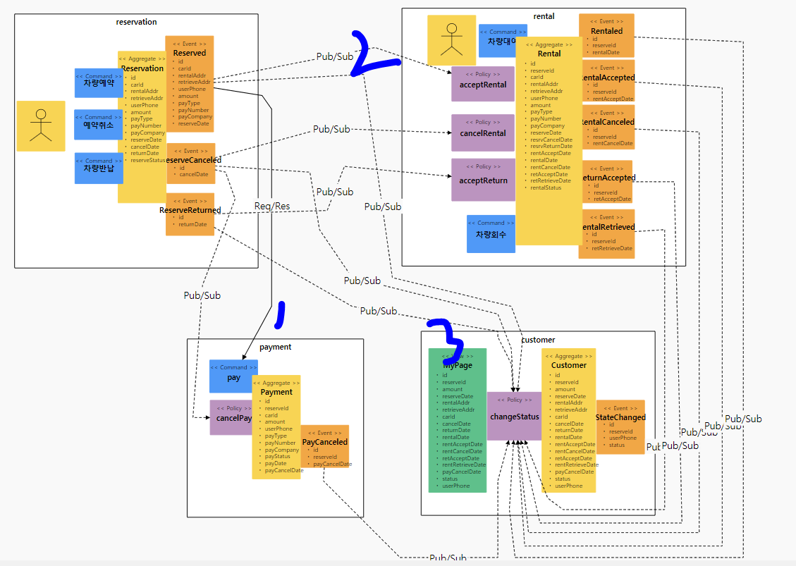
Task: Click the retRetrieveDate attribute in RentalRetrieved
Action: click(612, 248)
